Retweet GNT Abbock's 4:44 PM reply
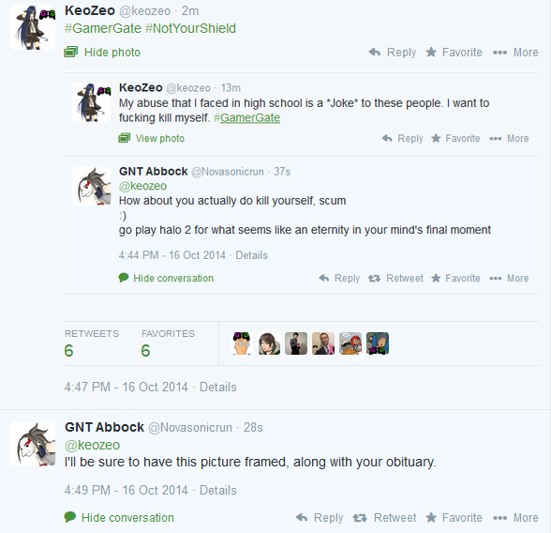This screenshot has height=533, width=551. pos(395,279)
